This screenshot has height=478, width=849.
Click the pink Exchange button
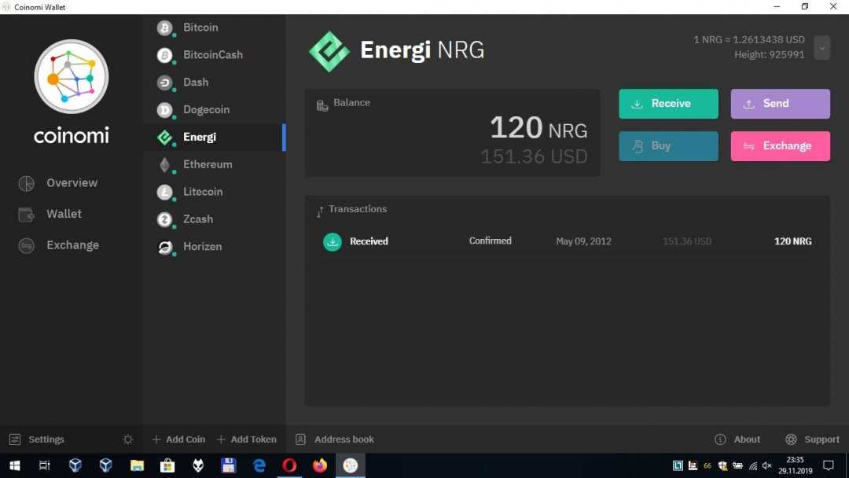(780, 145)
